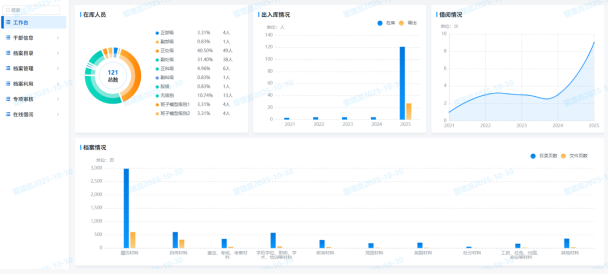
Task: Toggle the 目录页数 legend in 档案情况
Action: click(543, 155)
